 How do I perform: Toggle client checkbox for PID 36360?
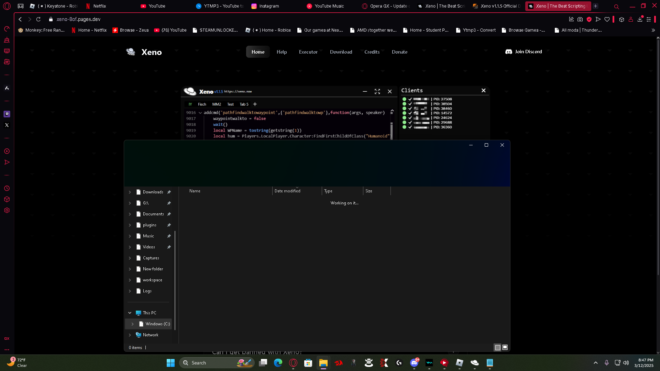410,127
